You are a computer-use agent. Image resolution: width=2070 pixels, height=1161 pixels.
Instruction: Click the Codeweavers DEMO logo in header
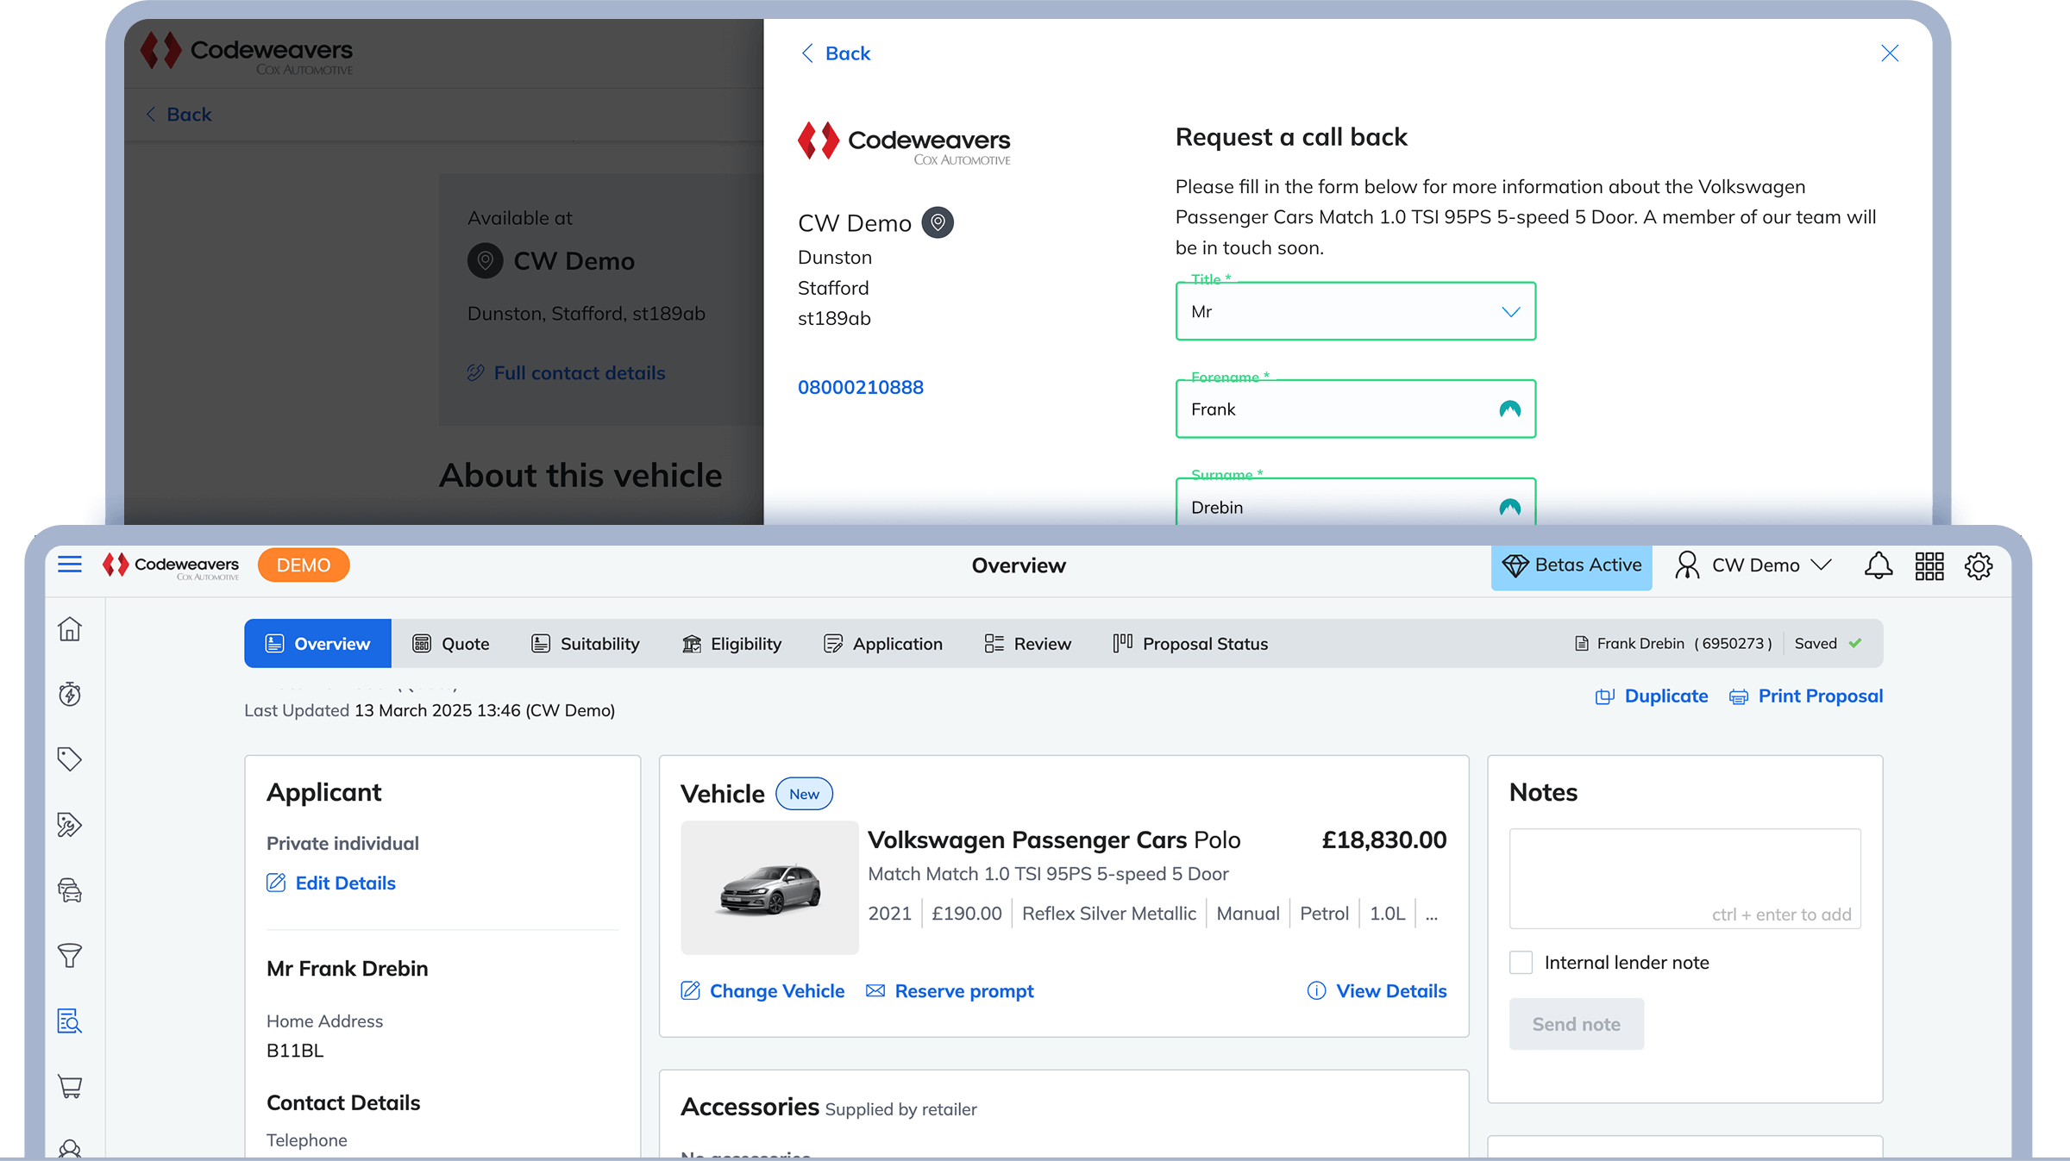(171, 565)
